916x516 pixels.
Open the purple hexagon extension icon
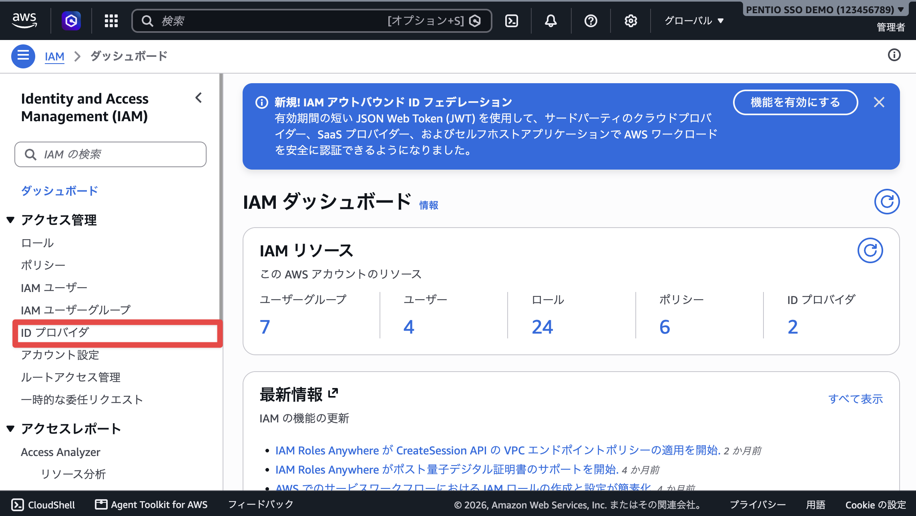(71, 20)
